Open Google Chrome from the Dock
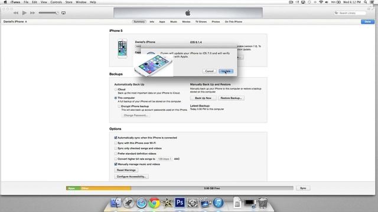The width and height of the screenshot is (378, 212). point(154,203)
